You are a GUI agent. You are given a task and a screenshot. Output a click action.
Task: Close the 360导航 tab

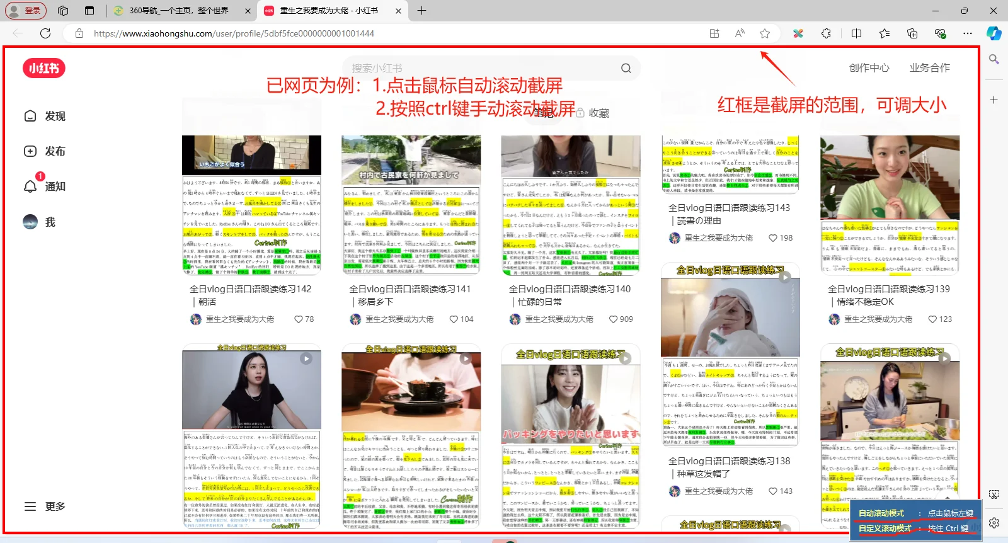247,11
